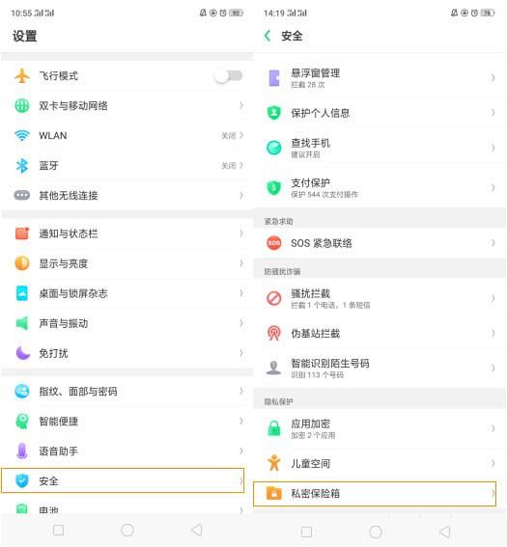Viewport: 507px width, 547px height.
Task: Expand the chevron on 支付保护 row
Action: click(493, 188)
